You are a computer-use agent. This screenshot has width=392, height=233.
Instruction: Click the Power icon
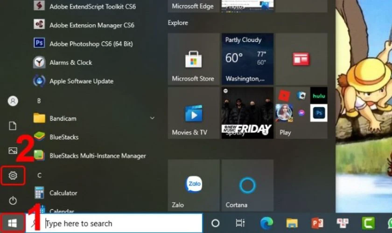click(13, 200)
